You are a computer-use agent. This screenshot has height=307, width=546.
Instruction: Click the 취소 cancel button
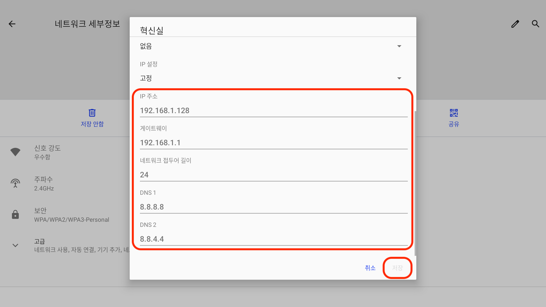(370, 268)
